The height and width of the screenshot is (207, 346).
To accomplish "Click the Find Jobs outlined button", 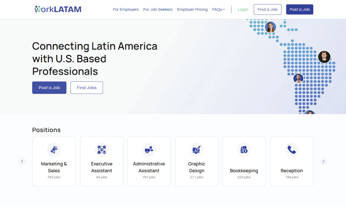I will click(x=86, y=88).
